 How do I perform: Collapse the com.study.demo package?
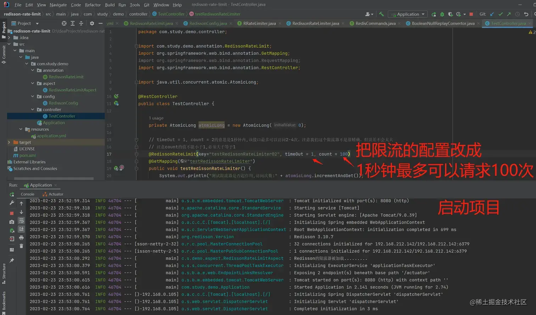click(27, 64)
